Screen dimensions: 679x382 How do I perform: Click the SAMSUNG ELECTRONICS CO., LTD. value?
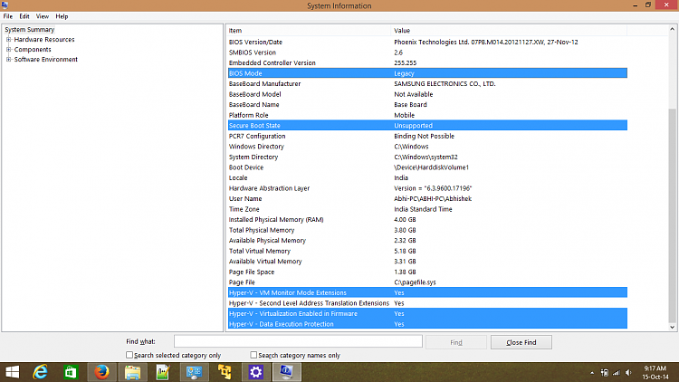tap(445, 83)
